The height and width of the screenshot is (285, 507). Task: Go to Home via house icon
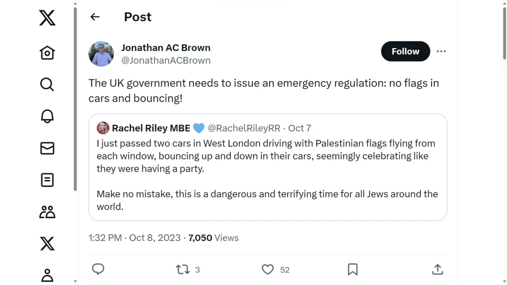coord(47,53)
